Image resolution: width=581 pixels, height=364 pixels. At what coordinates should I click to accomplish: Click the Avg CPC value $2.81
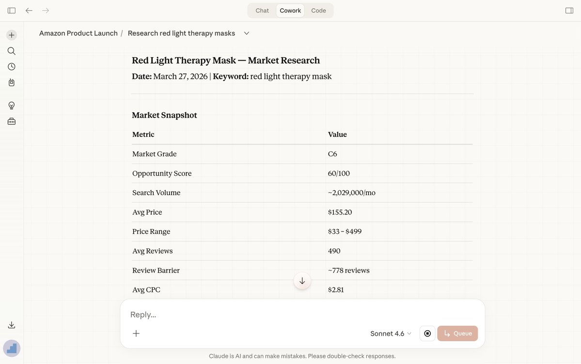(336, 290)
